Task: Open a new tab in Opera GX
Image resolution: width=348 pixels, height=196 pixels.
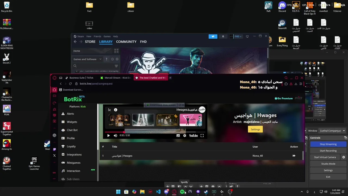Action: 170,78
